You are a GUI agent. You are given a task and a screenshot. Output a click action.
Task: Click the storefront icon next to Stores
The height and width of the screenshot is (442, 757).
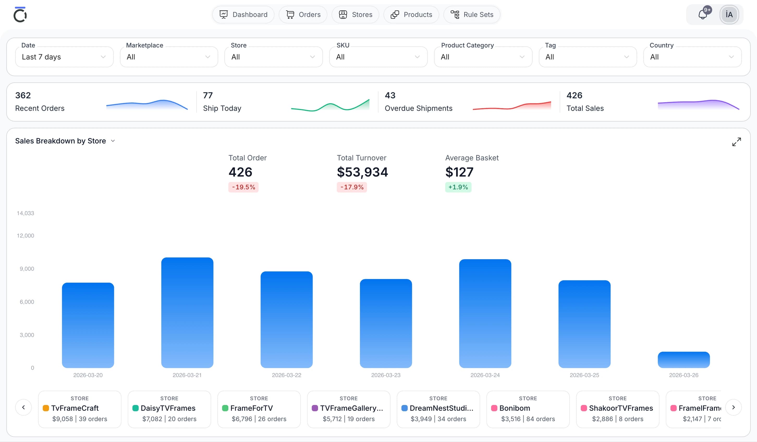[343, 14]
